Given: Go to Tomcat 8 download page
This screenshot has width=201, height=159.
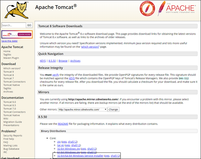Looking at the screenshot, I should (x=8, y=75).
